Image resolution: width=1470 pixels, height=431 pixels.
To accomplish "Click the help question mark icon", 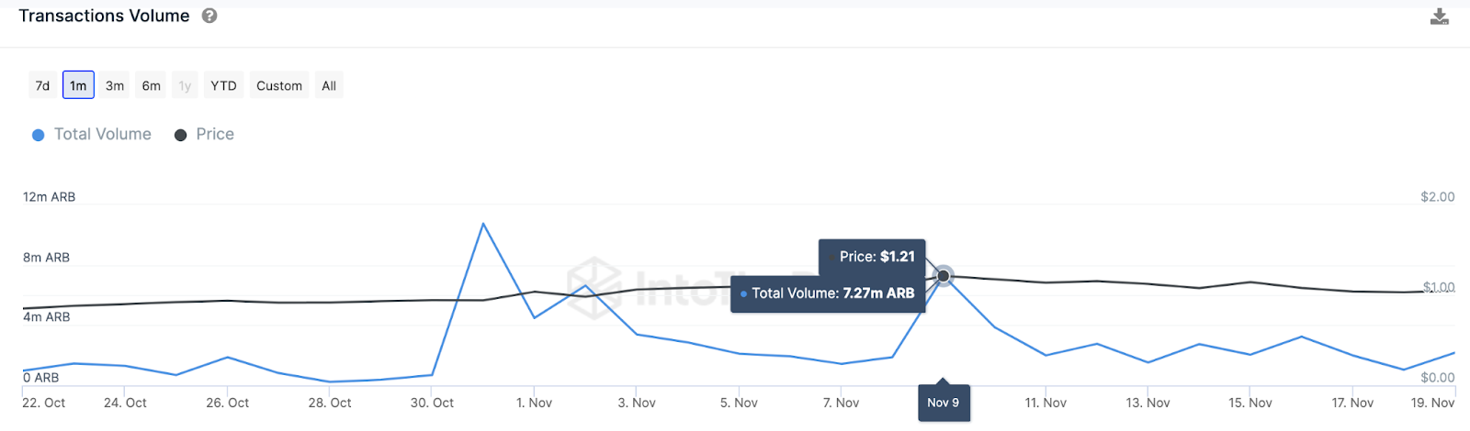I will [x=209, y=16].
